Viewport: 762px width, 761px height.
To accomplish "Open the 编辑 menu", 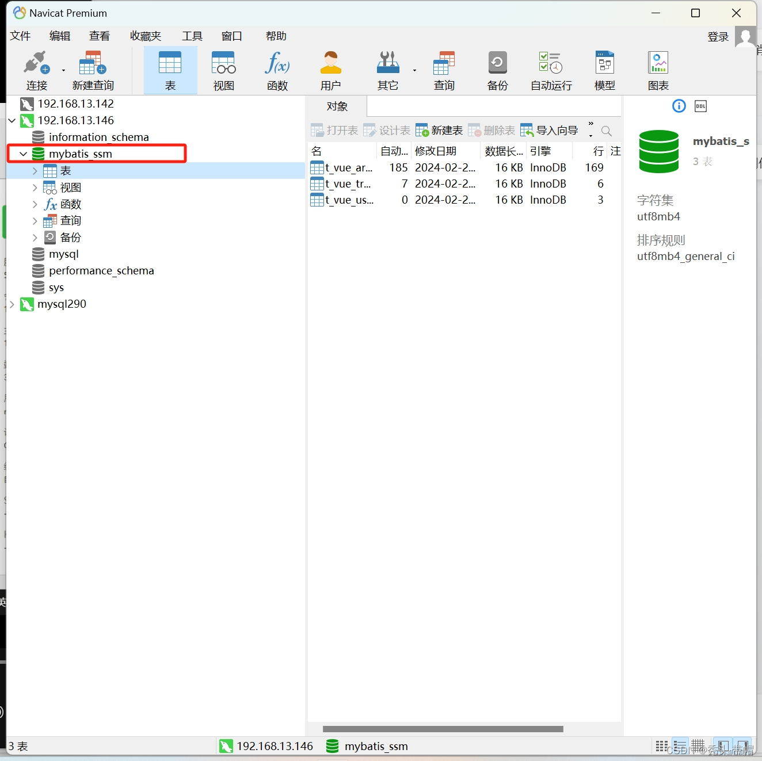I will click(60, 36).
